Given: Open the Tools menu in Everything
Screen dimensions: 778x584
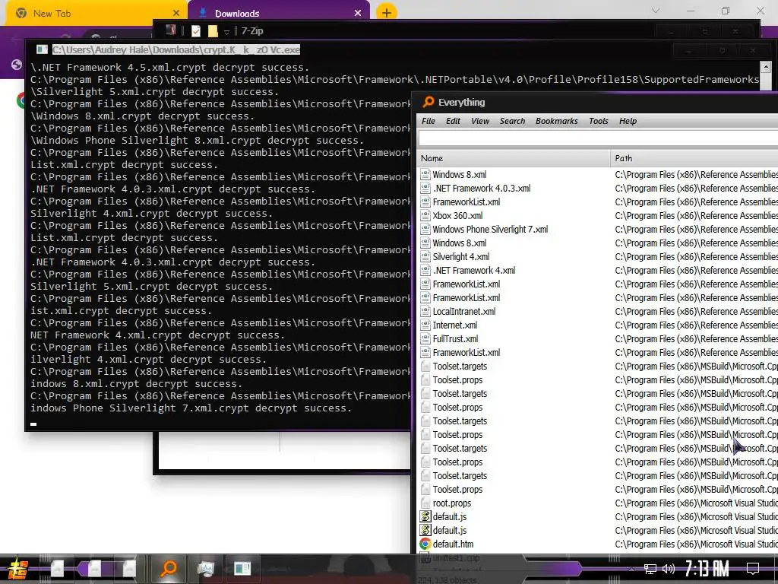Looking at the screenshot, I should coord(599,121).
